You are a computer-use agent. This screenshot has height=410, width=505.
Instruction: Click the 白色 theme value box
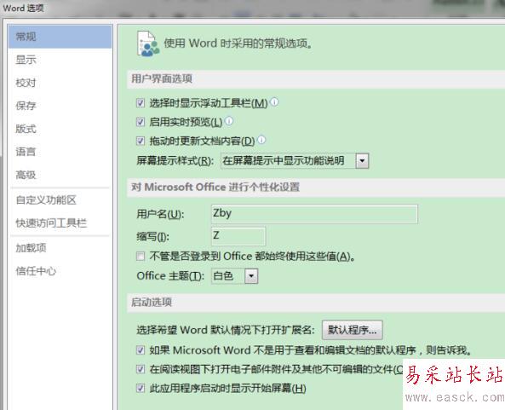228,276
